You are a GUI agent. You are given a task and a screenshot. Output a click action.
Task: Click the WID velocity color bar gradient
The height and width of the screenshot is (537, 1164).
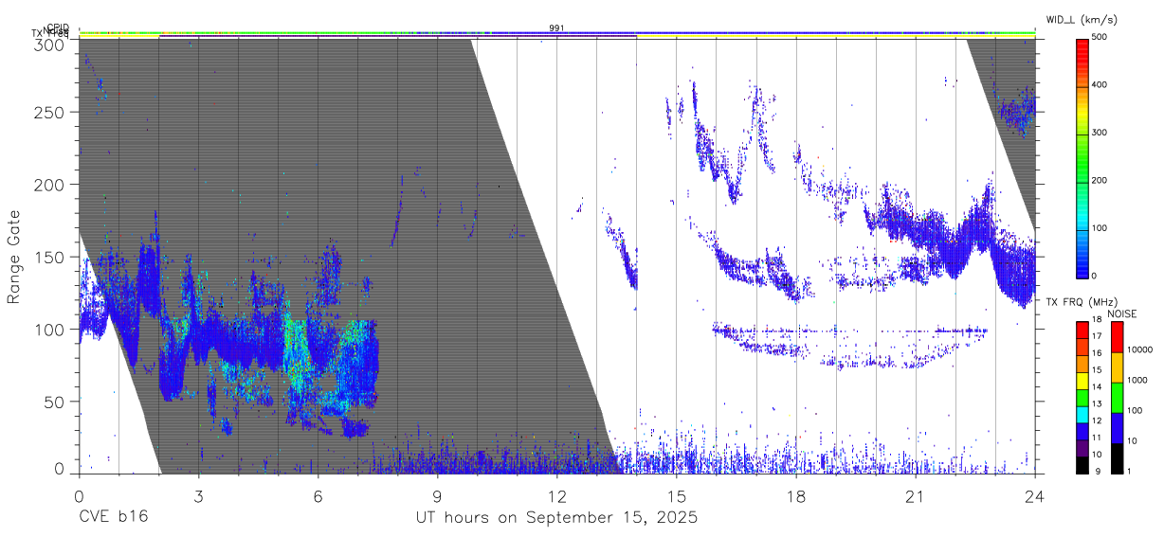click(1082, 157)
